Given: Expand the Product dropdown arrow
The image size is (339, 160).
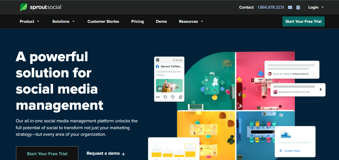Looking at the screenshot, I should [38, 21].
